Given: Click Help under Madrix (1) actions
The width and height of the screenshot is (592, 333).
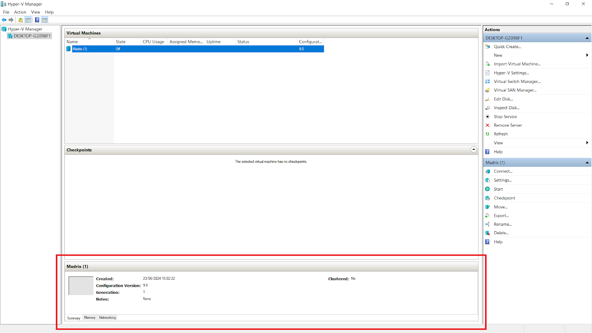Looking at the screenshot, I should (498, 242).
